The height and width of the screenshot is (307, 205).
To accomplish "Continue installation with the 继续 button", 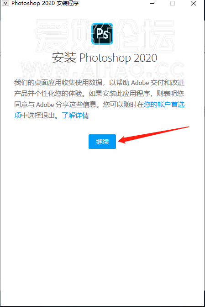I will point(102,142).
